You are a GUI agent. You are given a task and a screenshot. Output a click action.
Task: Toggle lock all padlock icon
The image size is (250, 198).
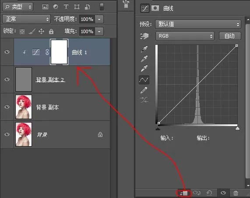[51, 31]
